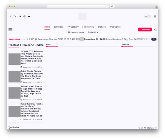Open the YouTube social icon

pos(29,16)
